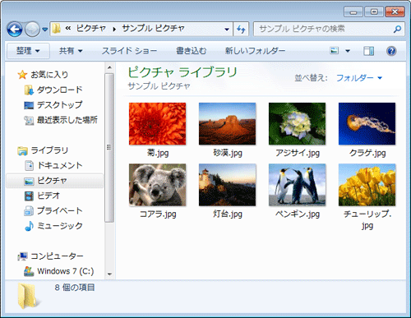
Task: Open ダウンロード in the navigation pane
Action: tap(59, 90)
